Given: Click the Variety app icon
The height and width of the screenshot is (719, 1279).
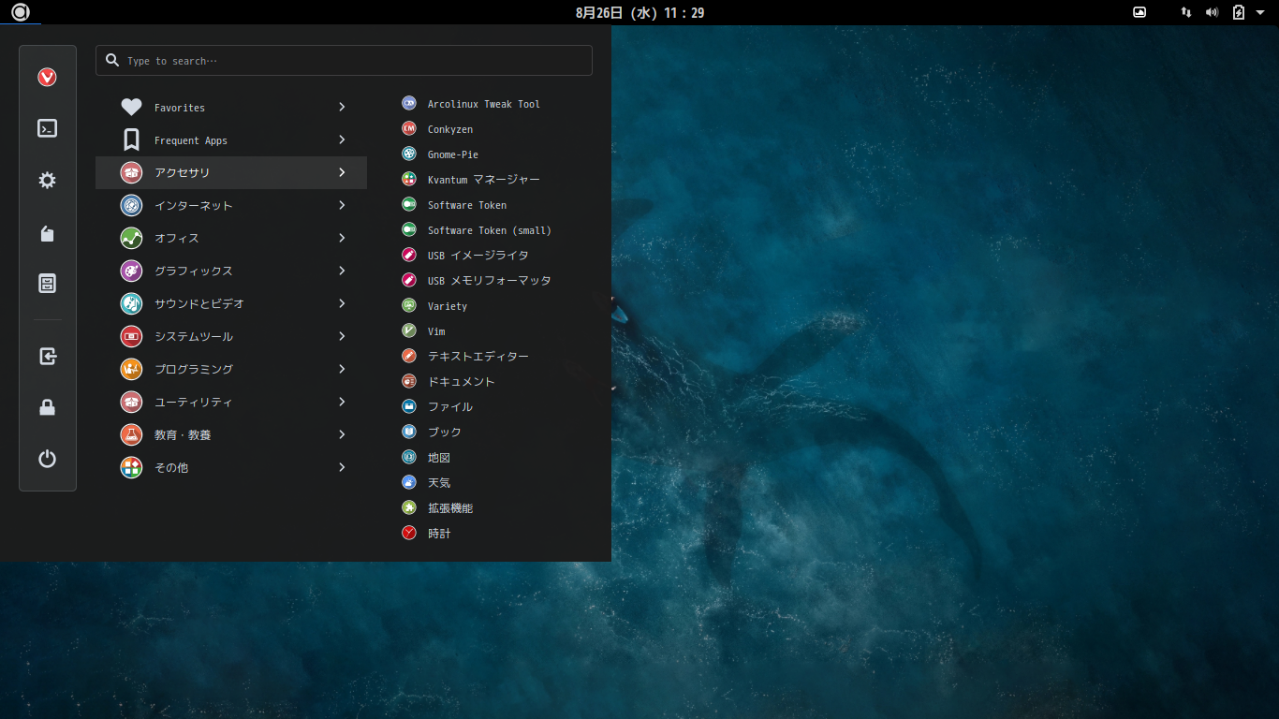Looking at the screenshot, I should 409,306.
